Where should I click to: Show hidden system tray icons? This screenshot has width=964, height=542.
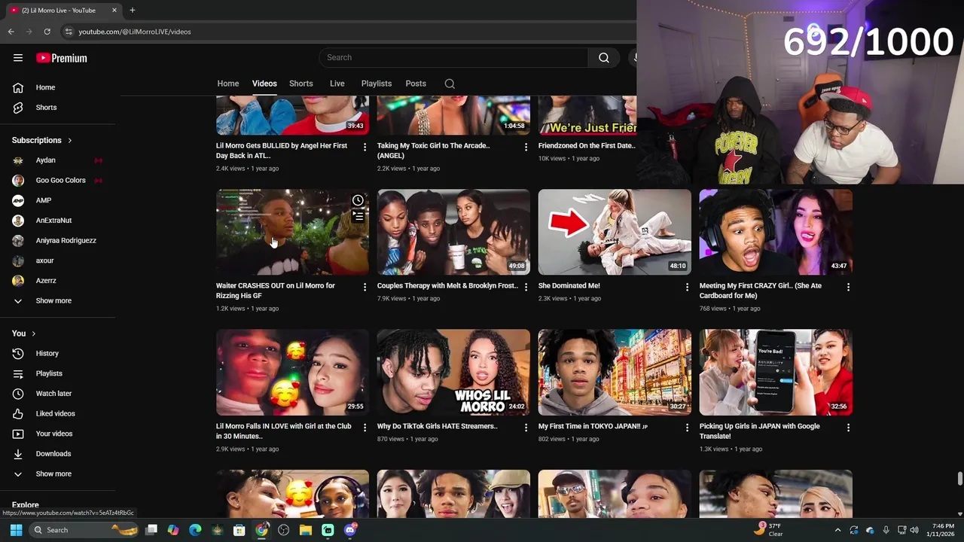point(837,530)
